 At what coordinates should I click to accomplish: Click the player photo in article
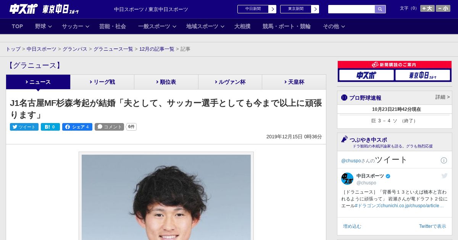coord(166,197)
